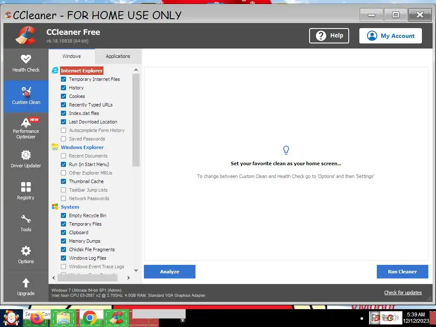Switch to the Windows tab
The image size is (436, 327).
click(x=72, y=56)
